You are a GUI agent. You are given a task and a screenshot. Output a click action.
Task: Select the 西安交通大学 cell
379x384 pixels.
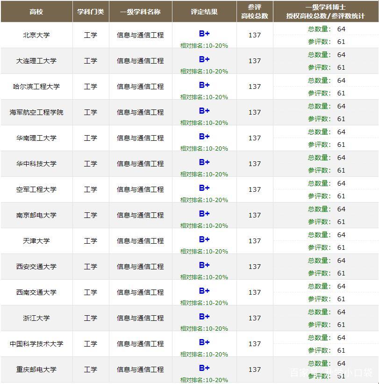36,267
